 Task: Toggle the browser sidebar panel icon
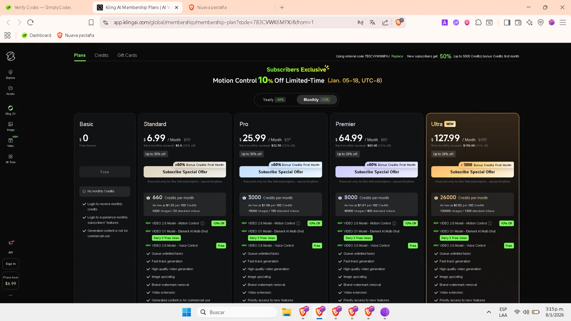(507, 22)
